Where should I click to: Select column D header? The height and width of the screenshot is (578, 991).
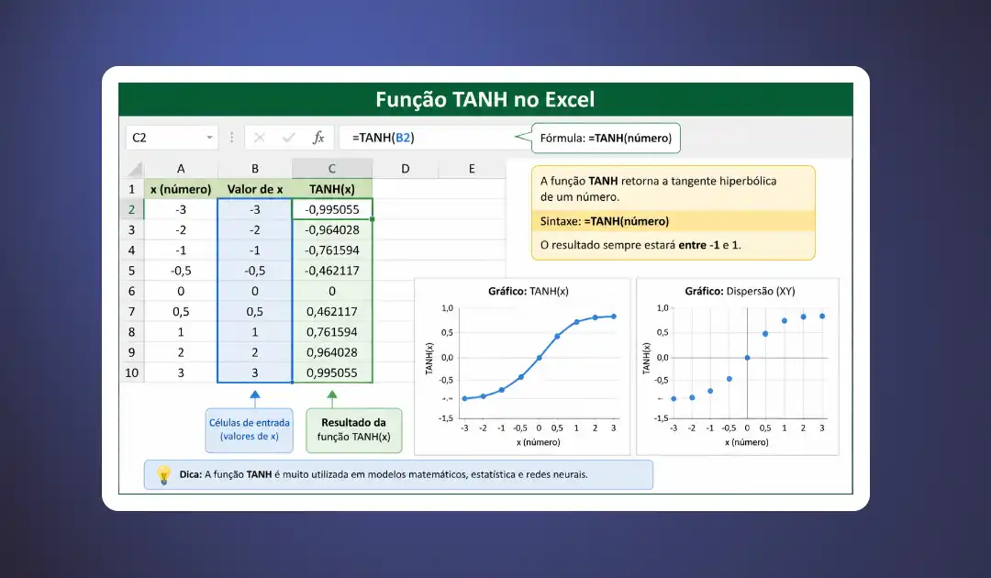(406, 169)
